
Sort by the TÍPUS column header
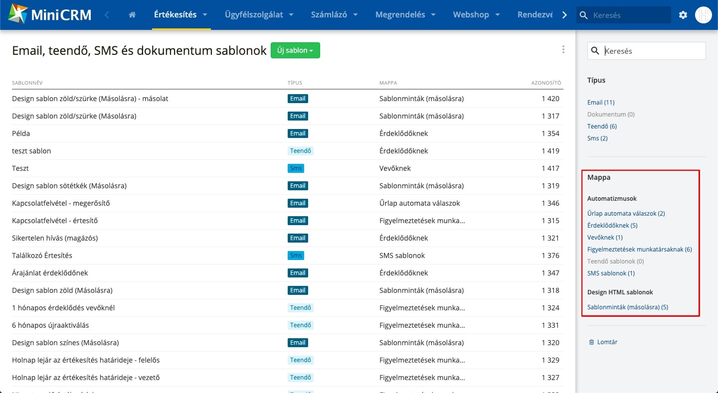pyautogui.click(x=295, y=83)
